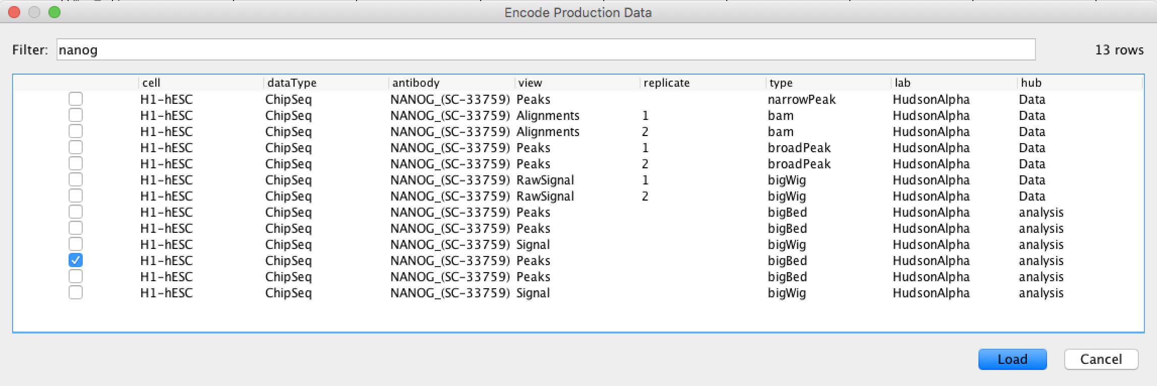
Task: Sort table by type column header
Action: [x=828, y=83]
